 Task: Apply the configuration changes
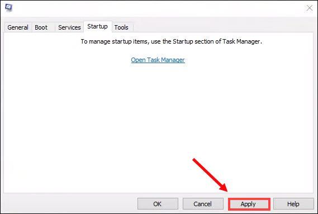[x=249, y=204]
